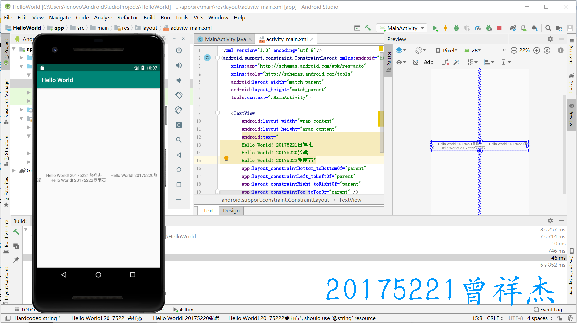Viewport: 577px width, 323px height.
Task: Open the Build menu
Action: (x=149, y=17)
